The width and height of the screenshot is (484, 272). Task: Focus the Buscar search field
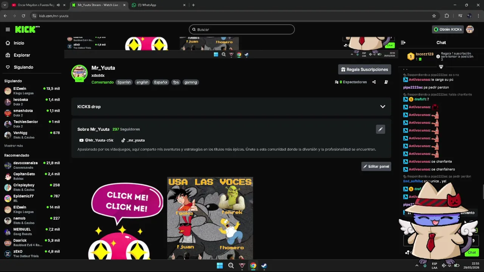tap(242, 29)
